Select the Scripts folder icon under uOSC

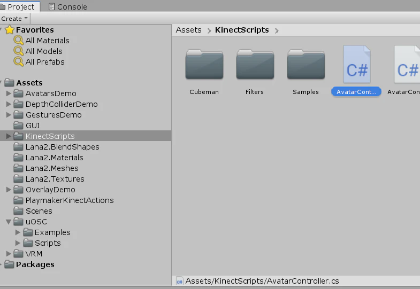click(x=28, y=243)
